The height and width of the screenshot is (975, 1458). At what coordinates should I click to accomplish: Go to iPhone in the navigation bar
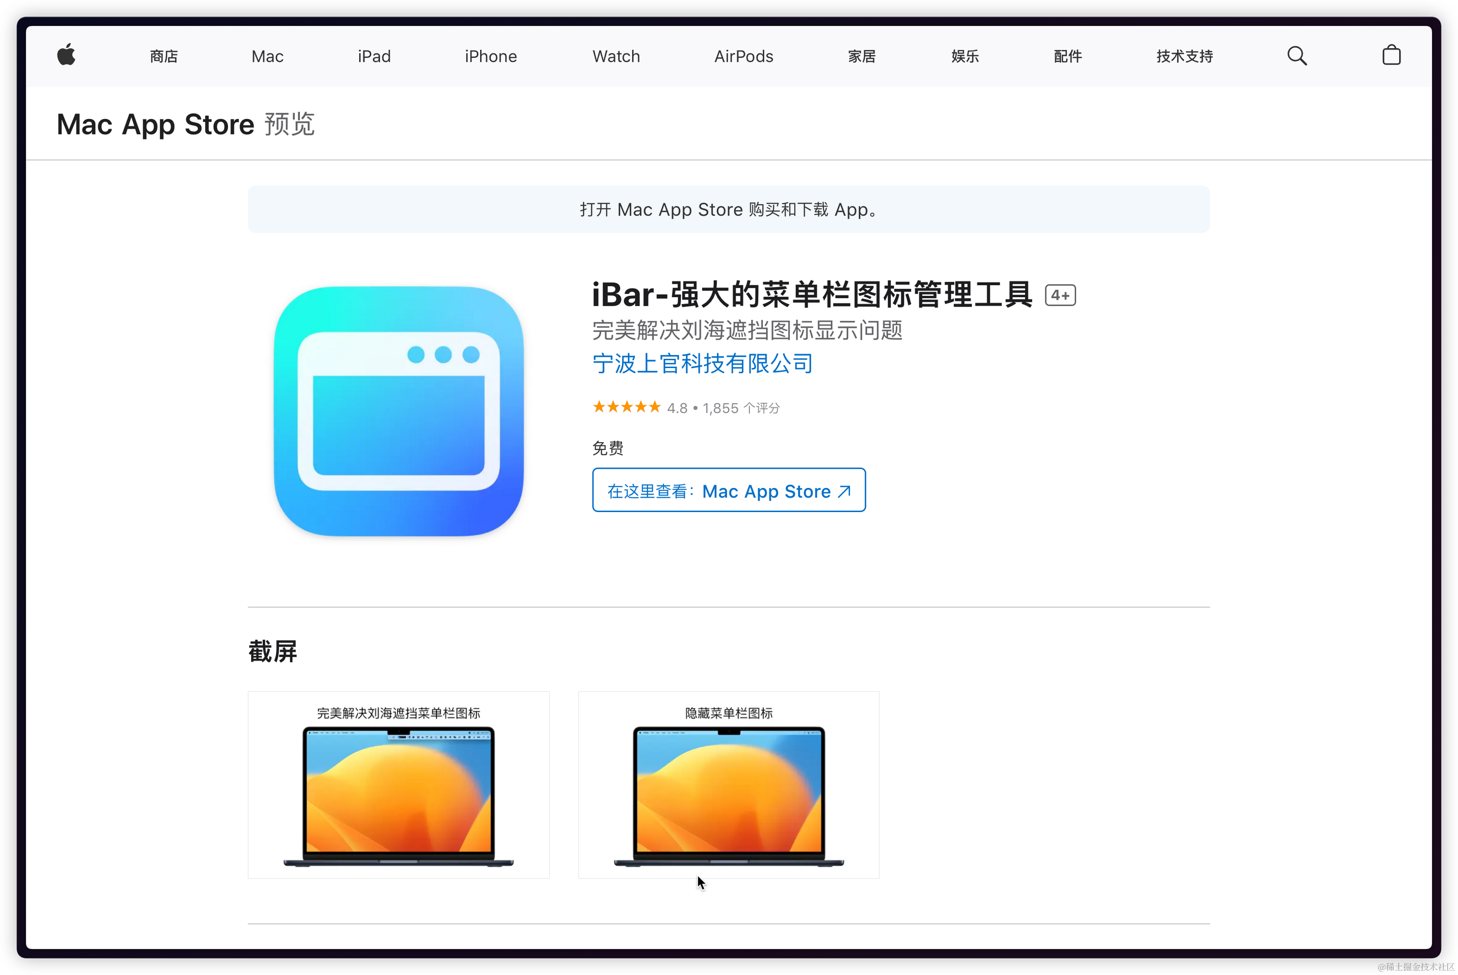[x=490, y=56]
